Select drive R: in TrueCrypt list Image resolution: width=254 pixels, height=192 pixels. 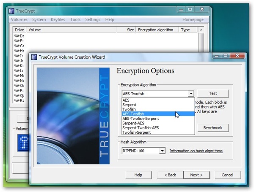click(19, 100)
